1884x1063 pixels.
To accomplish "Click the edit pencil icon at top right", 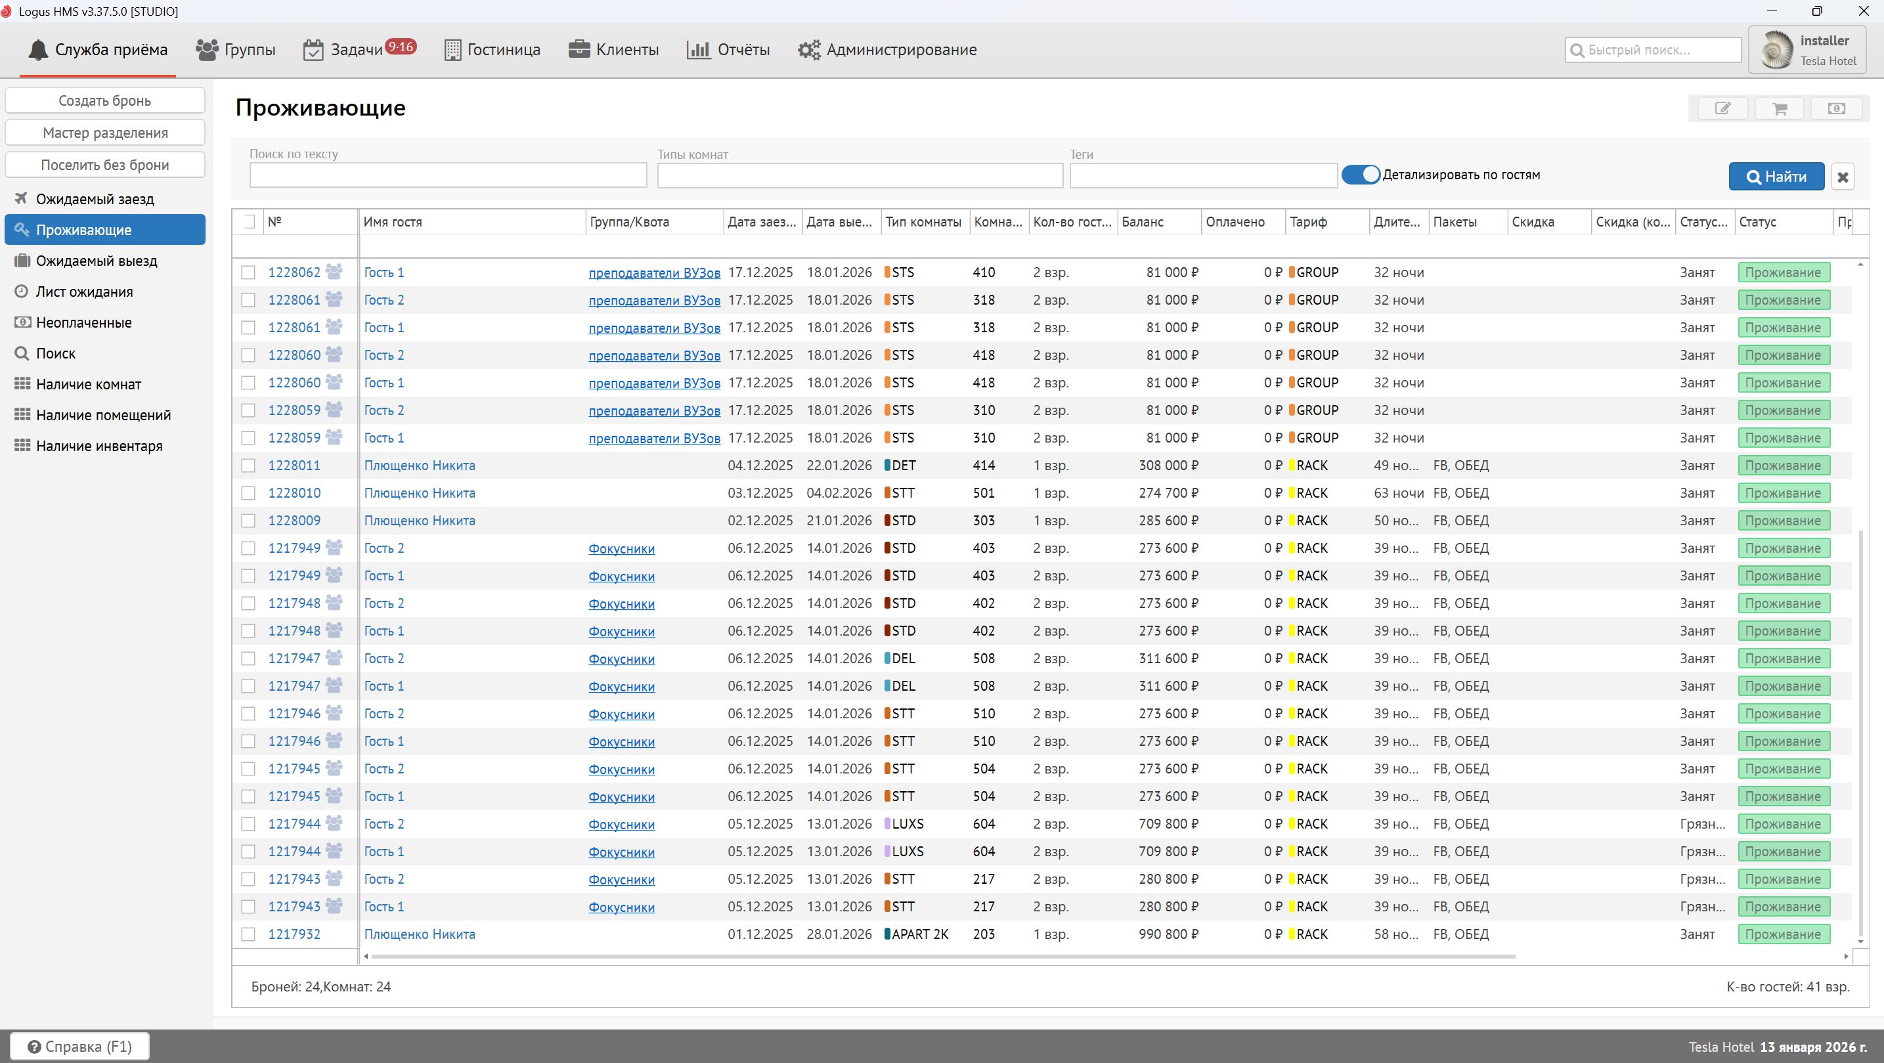I will (x=1722, y=108).
